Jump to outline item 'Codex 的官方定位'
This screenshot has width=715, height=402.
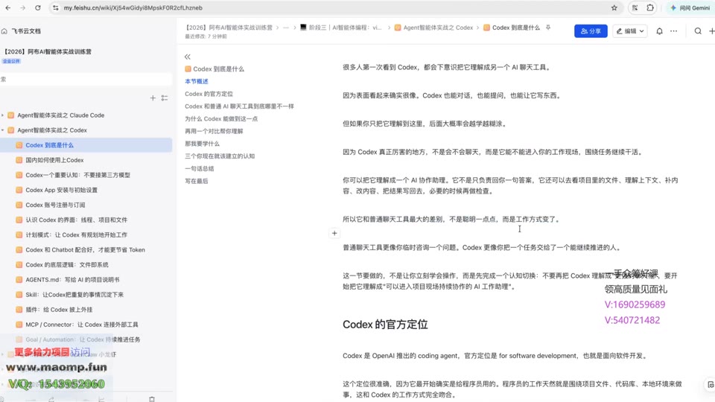pyautogui.click(x=209, y=94)
